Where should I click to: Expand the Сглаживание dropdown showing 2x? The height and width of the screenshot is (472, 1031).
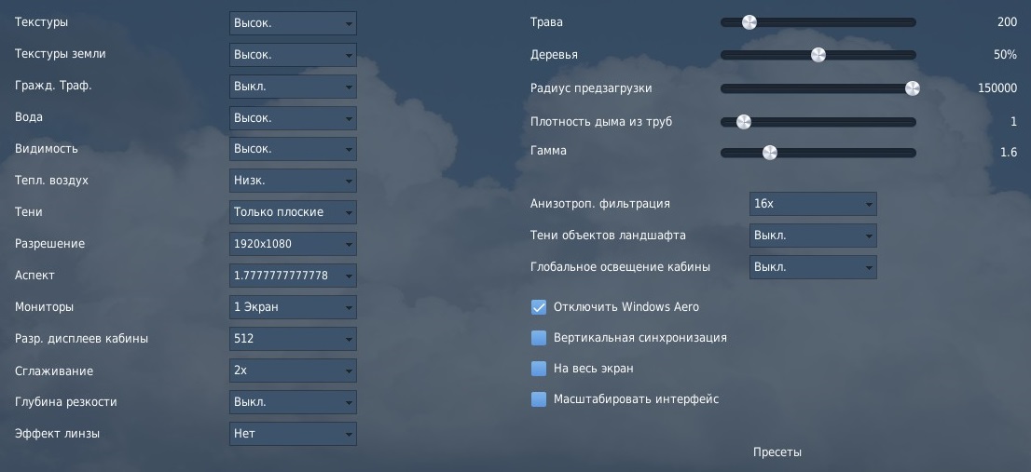[x=293, y=371]
